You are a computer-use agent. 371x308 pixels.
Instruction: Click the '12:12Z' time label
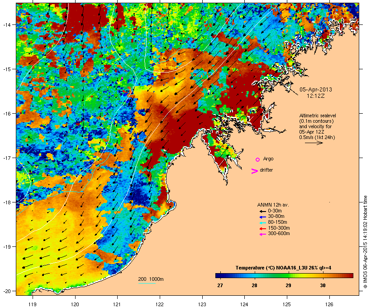(316, 96)
